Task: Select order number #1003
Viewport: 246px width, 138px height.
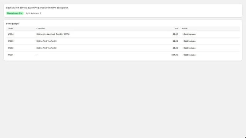Action: [x=11, y=41]
